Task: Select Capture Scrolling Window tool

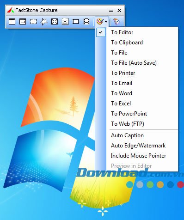Action: [65, 22]
